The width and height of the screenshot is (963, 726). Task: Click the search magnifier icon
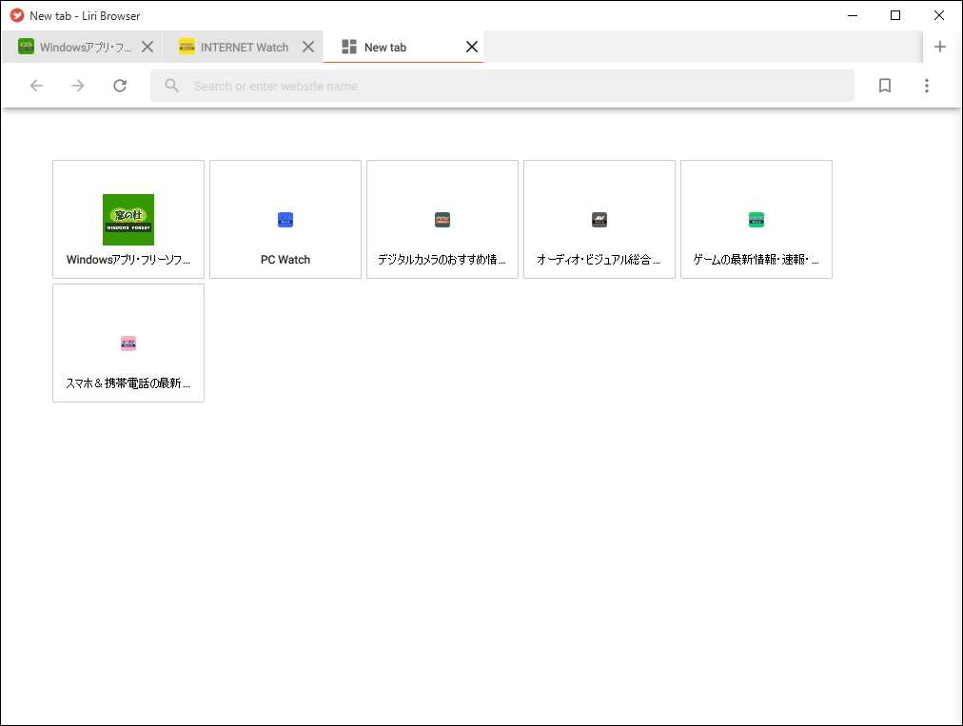[x=172, y=86]
